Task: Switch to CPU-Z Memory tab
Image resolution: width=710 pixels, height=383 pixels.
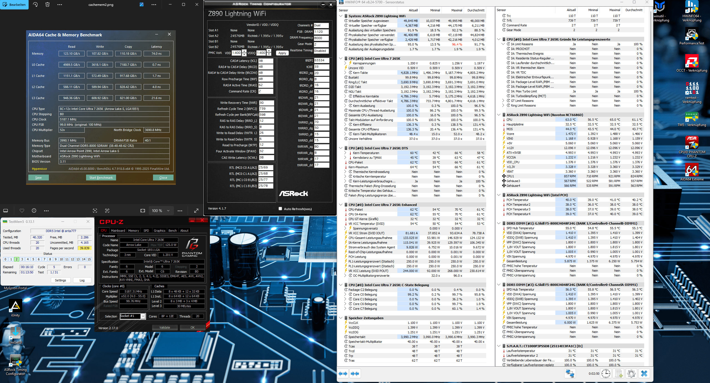Action: point(133,231)
